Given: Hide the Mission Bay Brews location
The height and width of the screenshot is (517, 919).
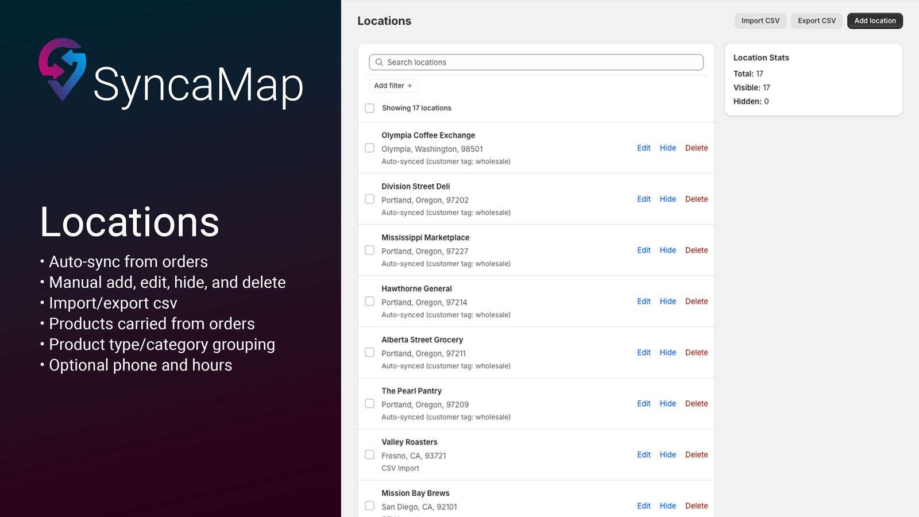Looking at the screenshot, I should tap(668, 506).
